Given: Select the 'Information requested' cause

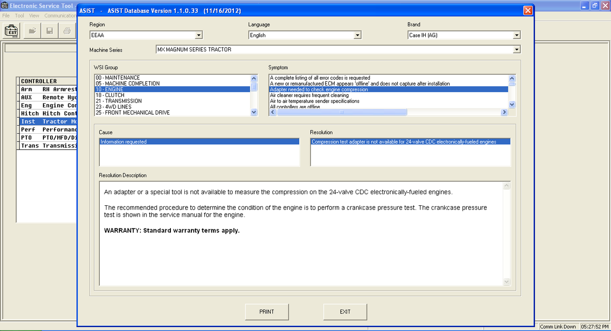Looking at the screenshot, I should tap(199, 142).
